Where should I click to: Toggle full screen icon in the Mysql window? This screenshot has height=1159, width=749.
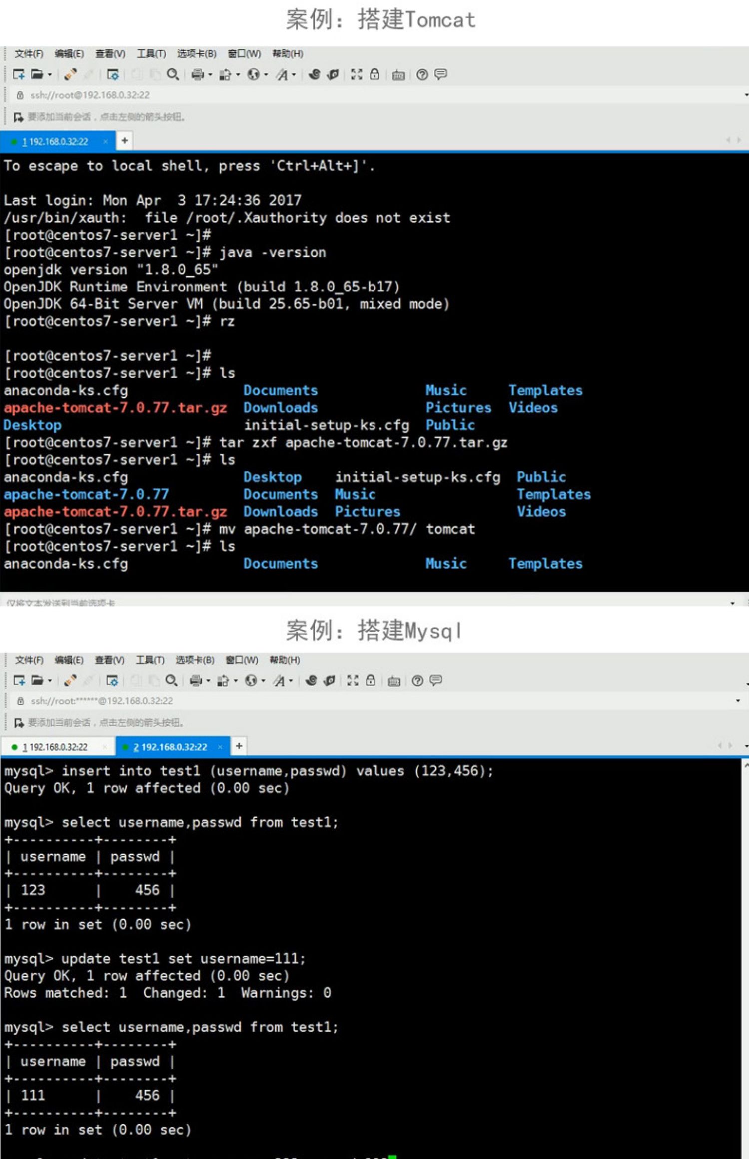pyautogui.click(x=353, y=680)
